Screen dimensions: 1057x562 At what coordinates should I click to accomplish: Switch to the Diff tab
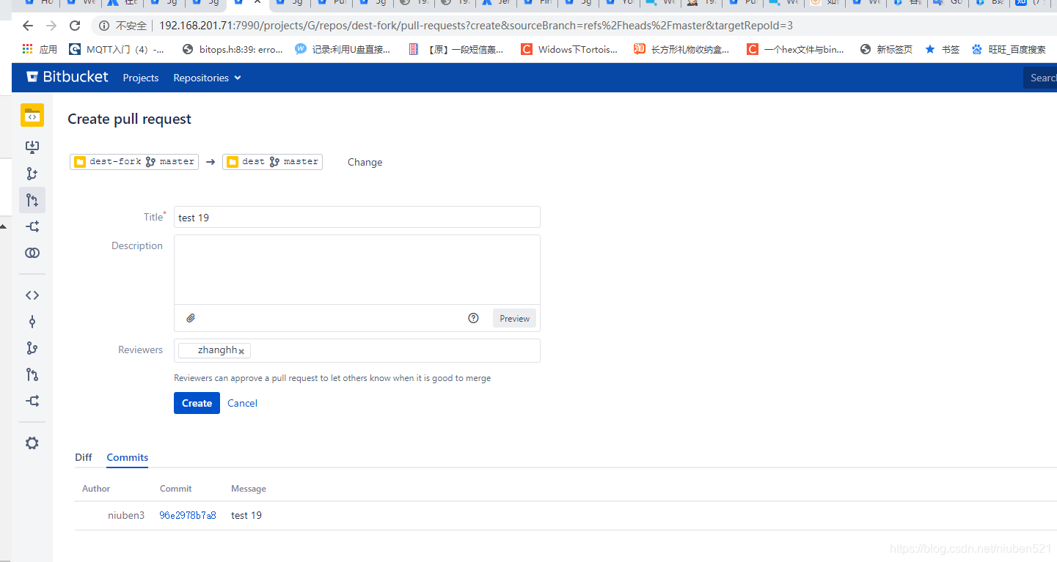(84, 457)
